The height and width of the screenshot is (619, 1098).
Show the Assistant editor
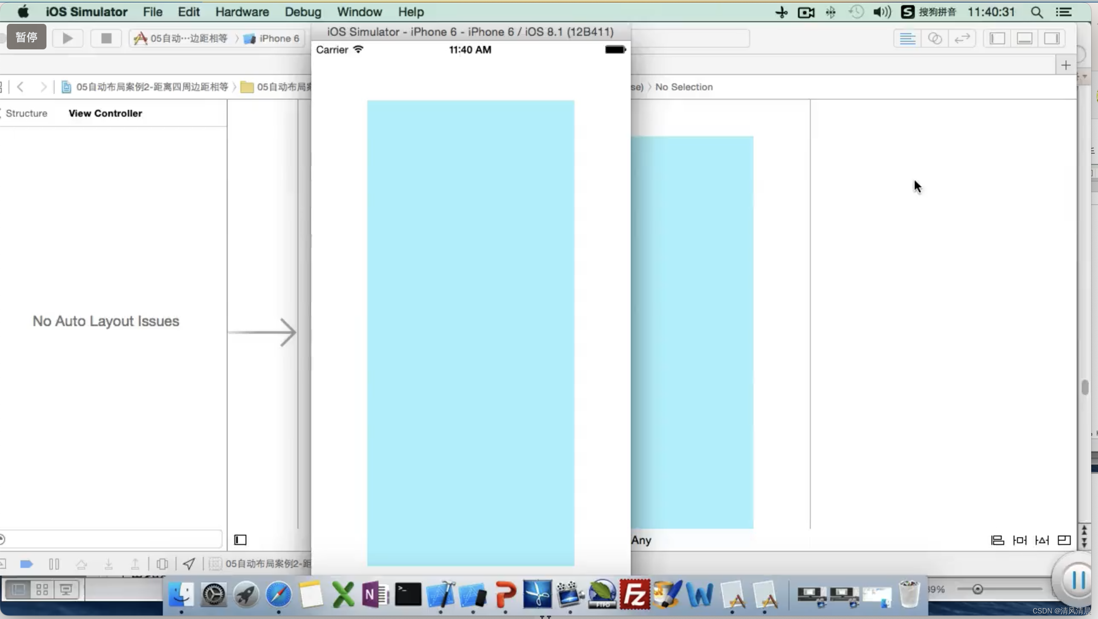[x=934, y=39]
